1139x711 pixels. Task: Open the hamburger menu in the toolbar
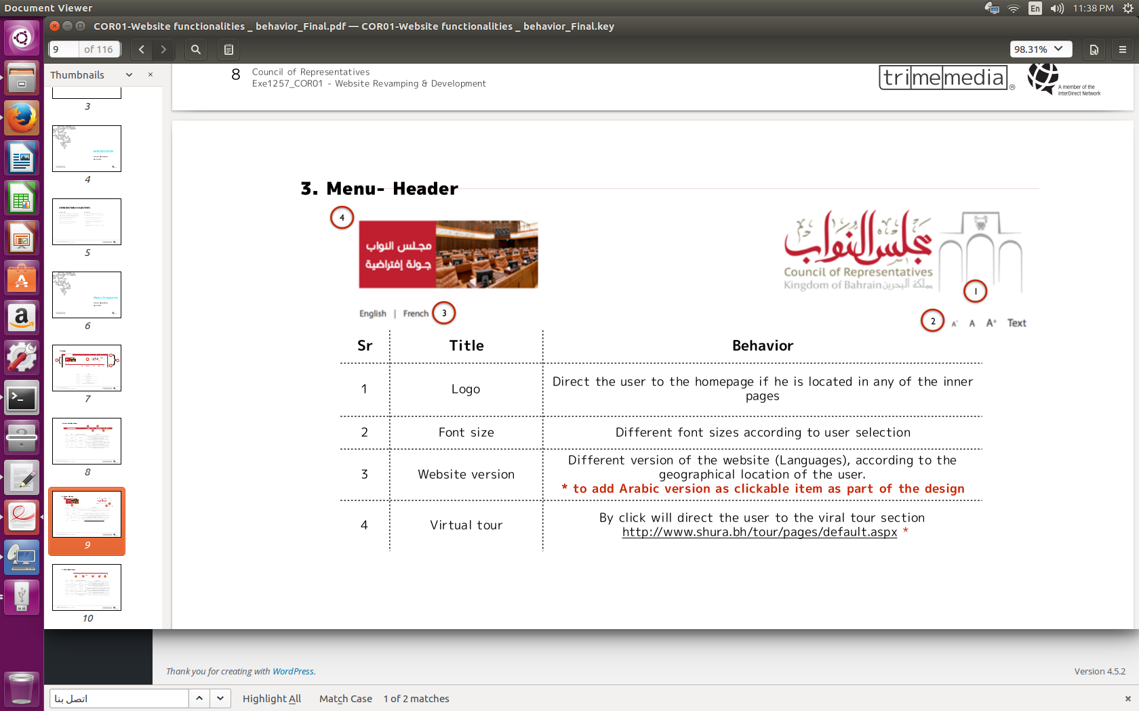(1123, 49)
